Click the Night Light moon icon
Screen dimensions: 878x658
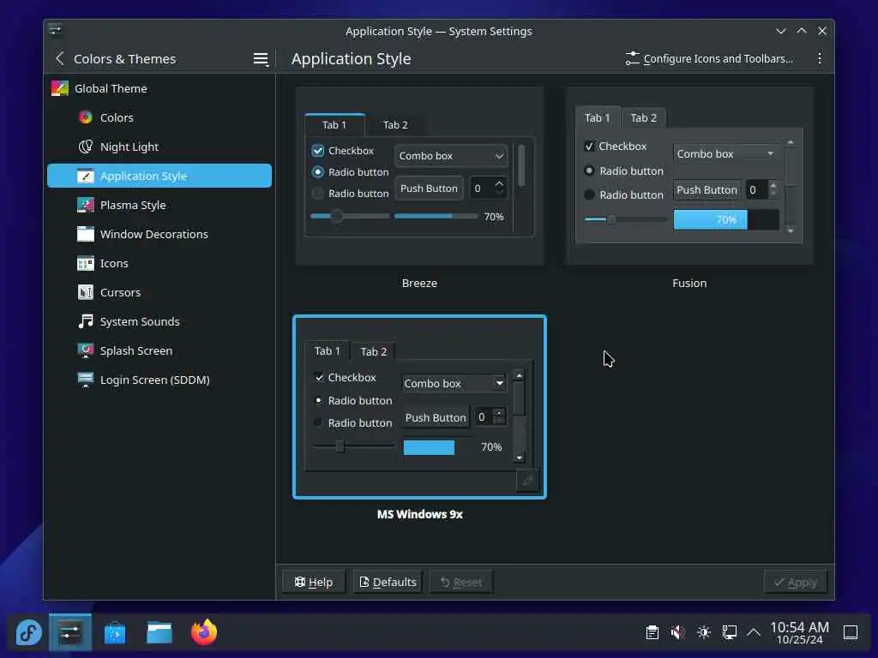click(x=85, y=147)
